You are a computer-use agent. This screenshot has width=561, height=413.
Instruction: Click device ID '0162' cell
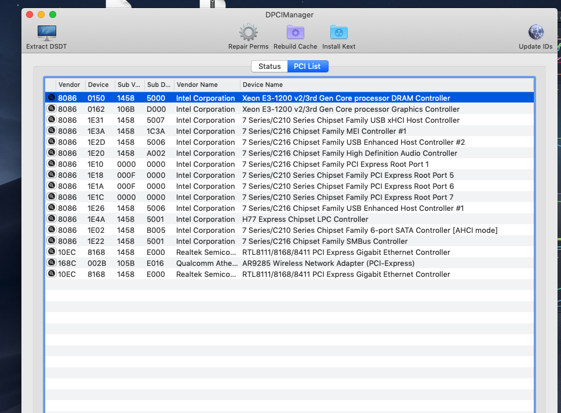click(96, 109)
